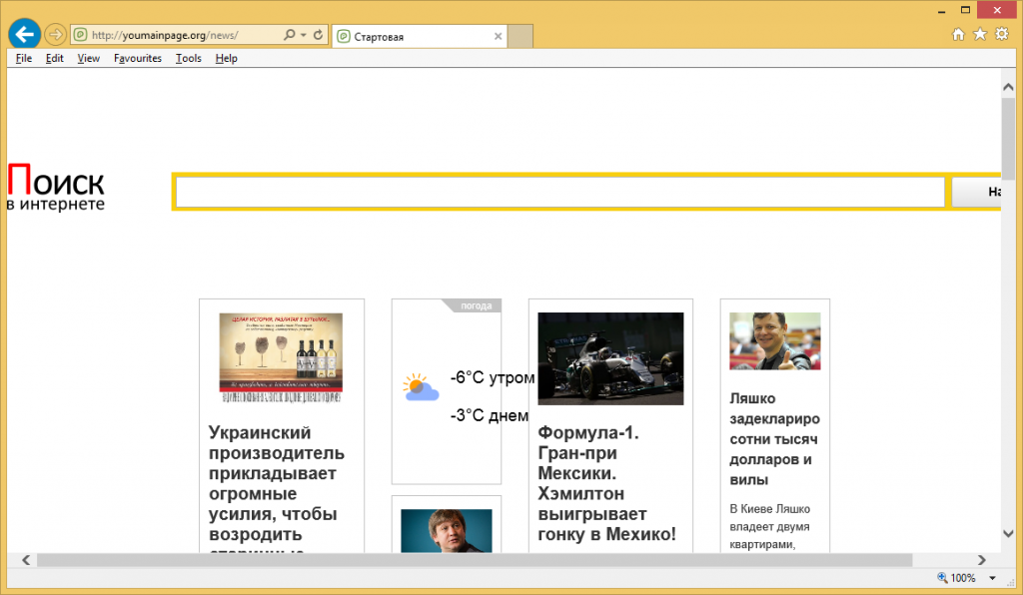Click the Forward navigation arrow
Screen dimensions: 1023x595
(x=56, y=35)
